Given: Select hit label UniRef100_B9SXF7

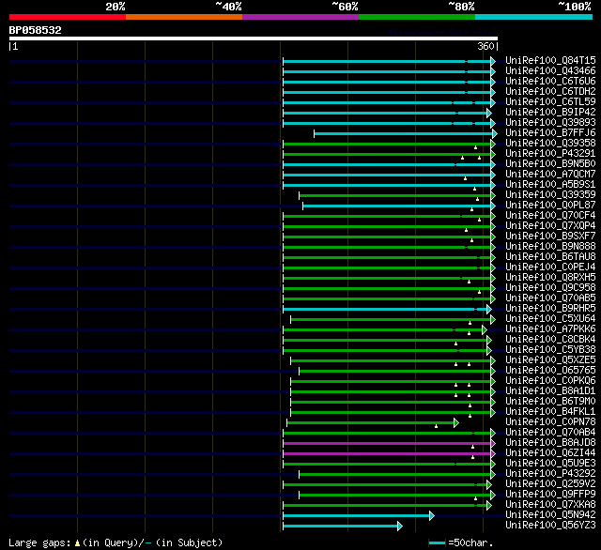Looking at the screenshot, I should coord(550,237).
